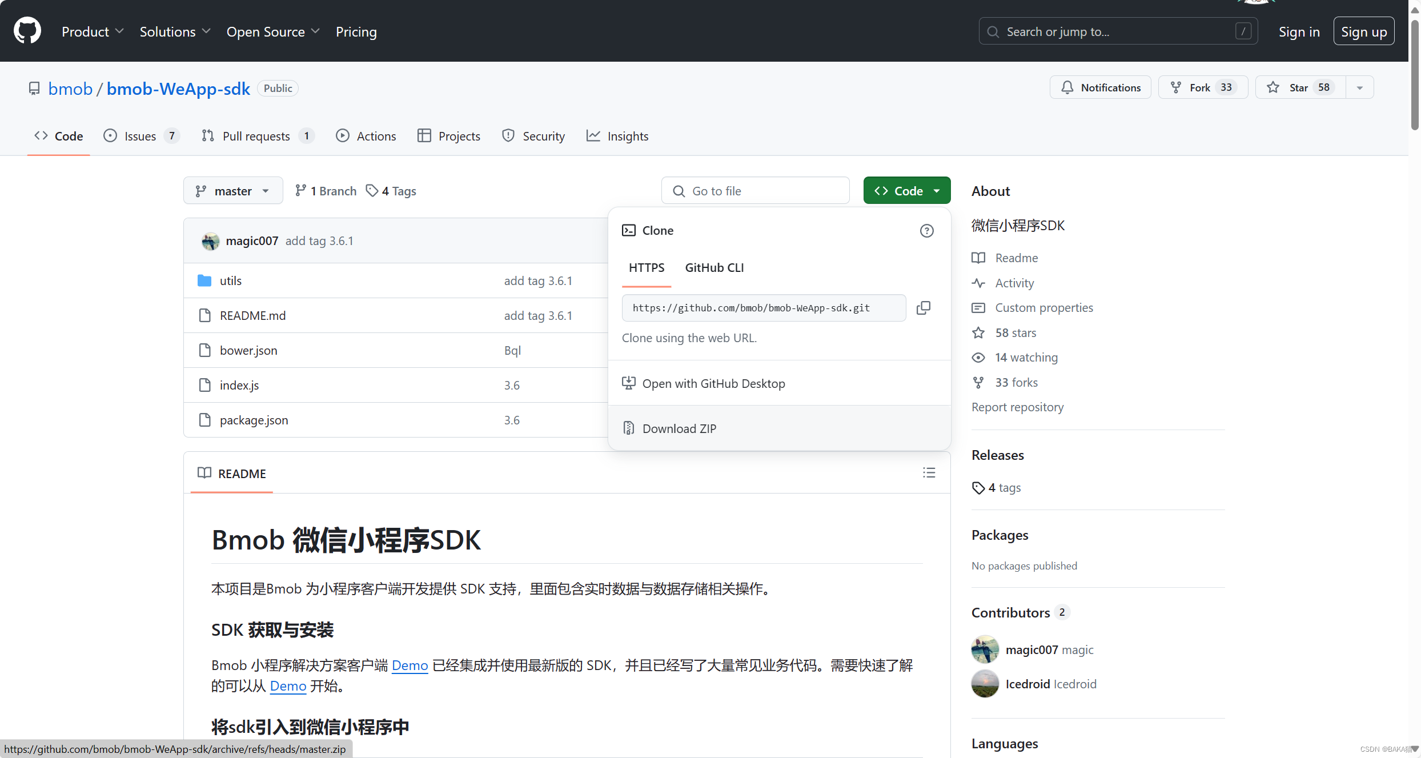
Task: Collapse the green Code dropdown button
Action: (x=906, y=191)
